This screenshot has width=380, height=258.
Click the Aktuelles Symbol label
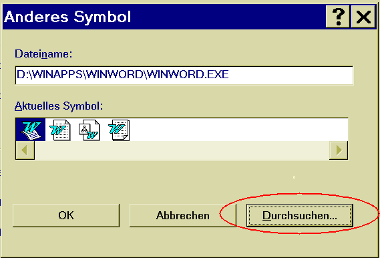coord(59,106)
